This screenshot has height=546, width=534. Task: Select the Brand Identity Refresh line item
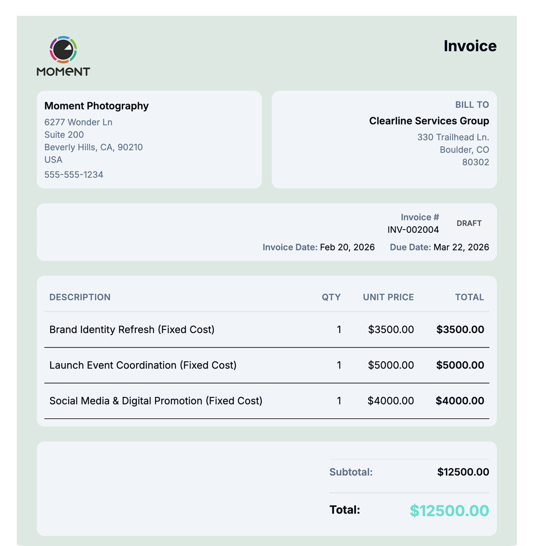tap(267, 330)
